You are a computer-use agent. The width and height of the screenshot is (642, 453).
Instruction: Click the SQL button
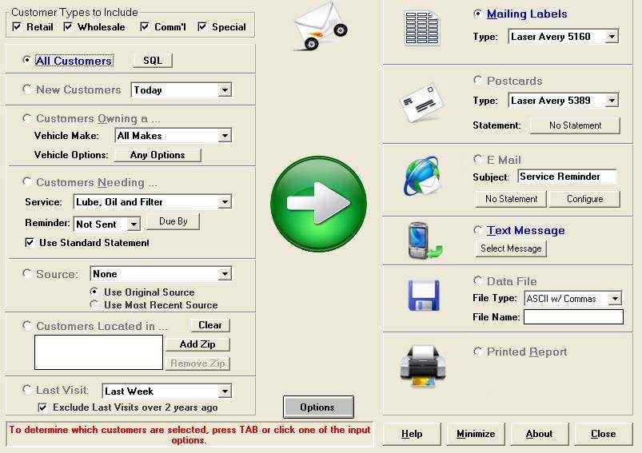(152, 61)
